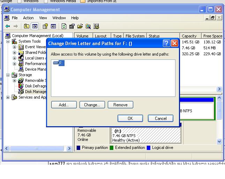The image size is (225, 179).
Task: Click the File System column header
Action: pyautogui.click(x=135, y=36)
